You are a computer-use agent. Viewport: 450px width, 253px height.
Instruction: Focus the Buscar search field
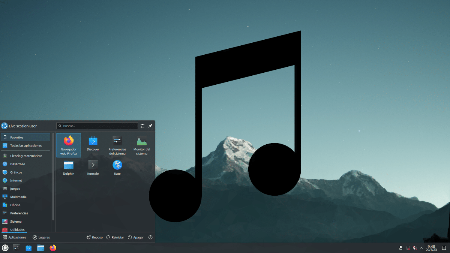[x=97, y=126]
